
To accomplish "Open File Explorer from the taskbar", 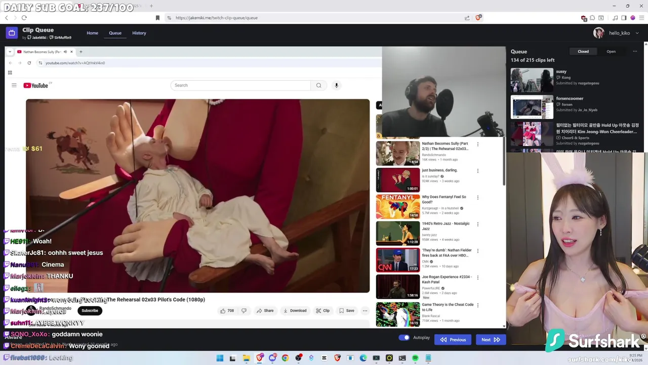I will click(246, 358).
